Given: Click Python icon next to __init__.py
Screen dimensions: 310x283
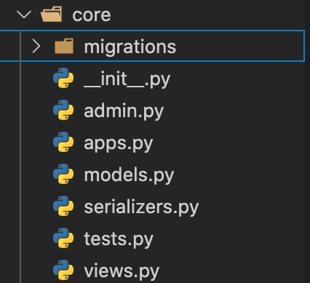Looking at the screenshot, I should (x=63, y=78).
